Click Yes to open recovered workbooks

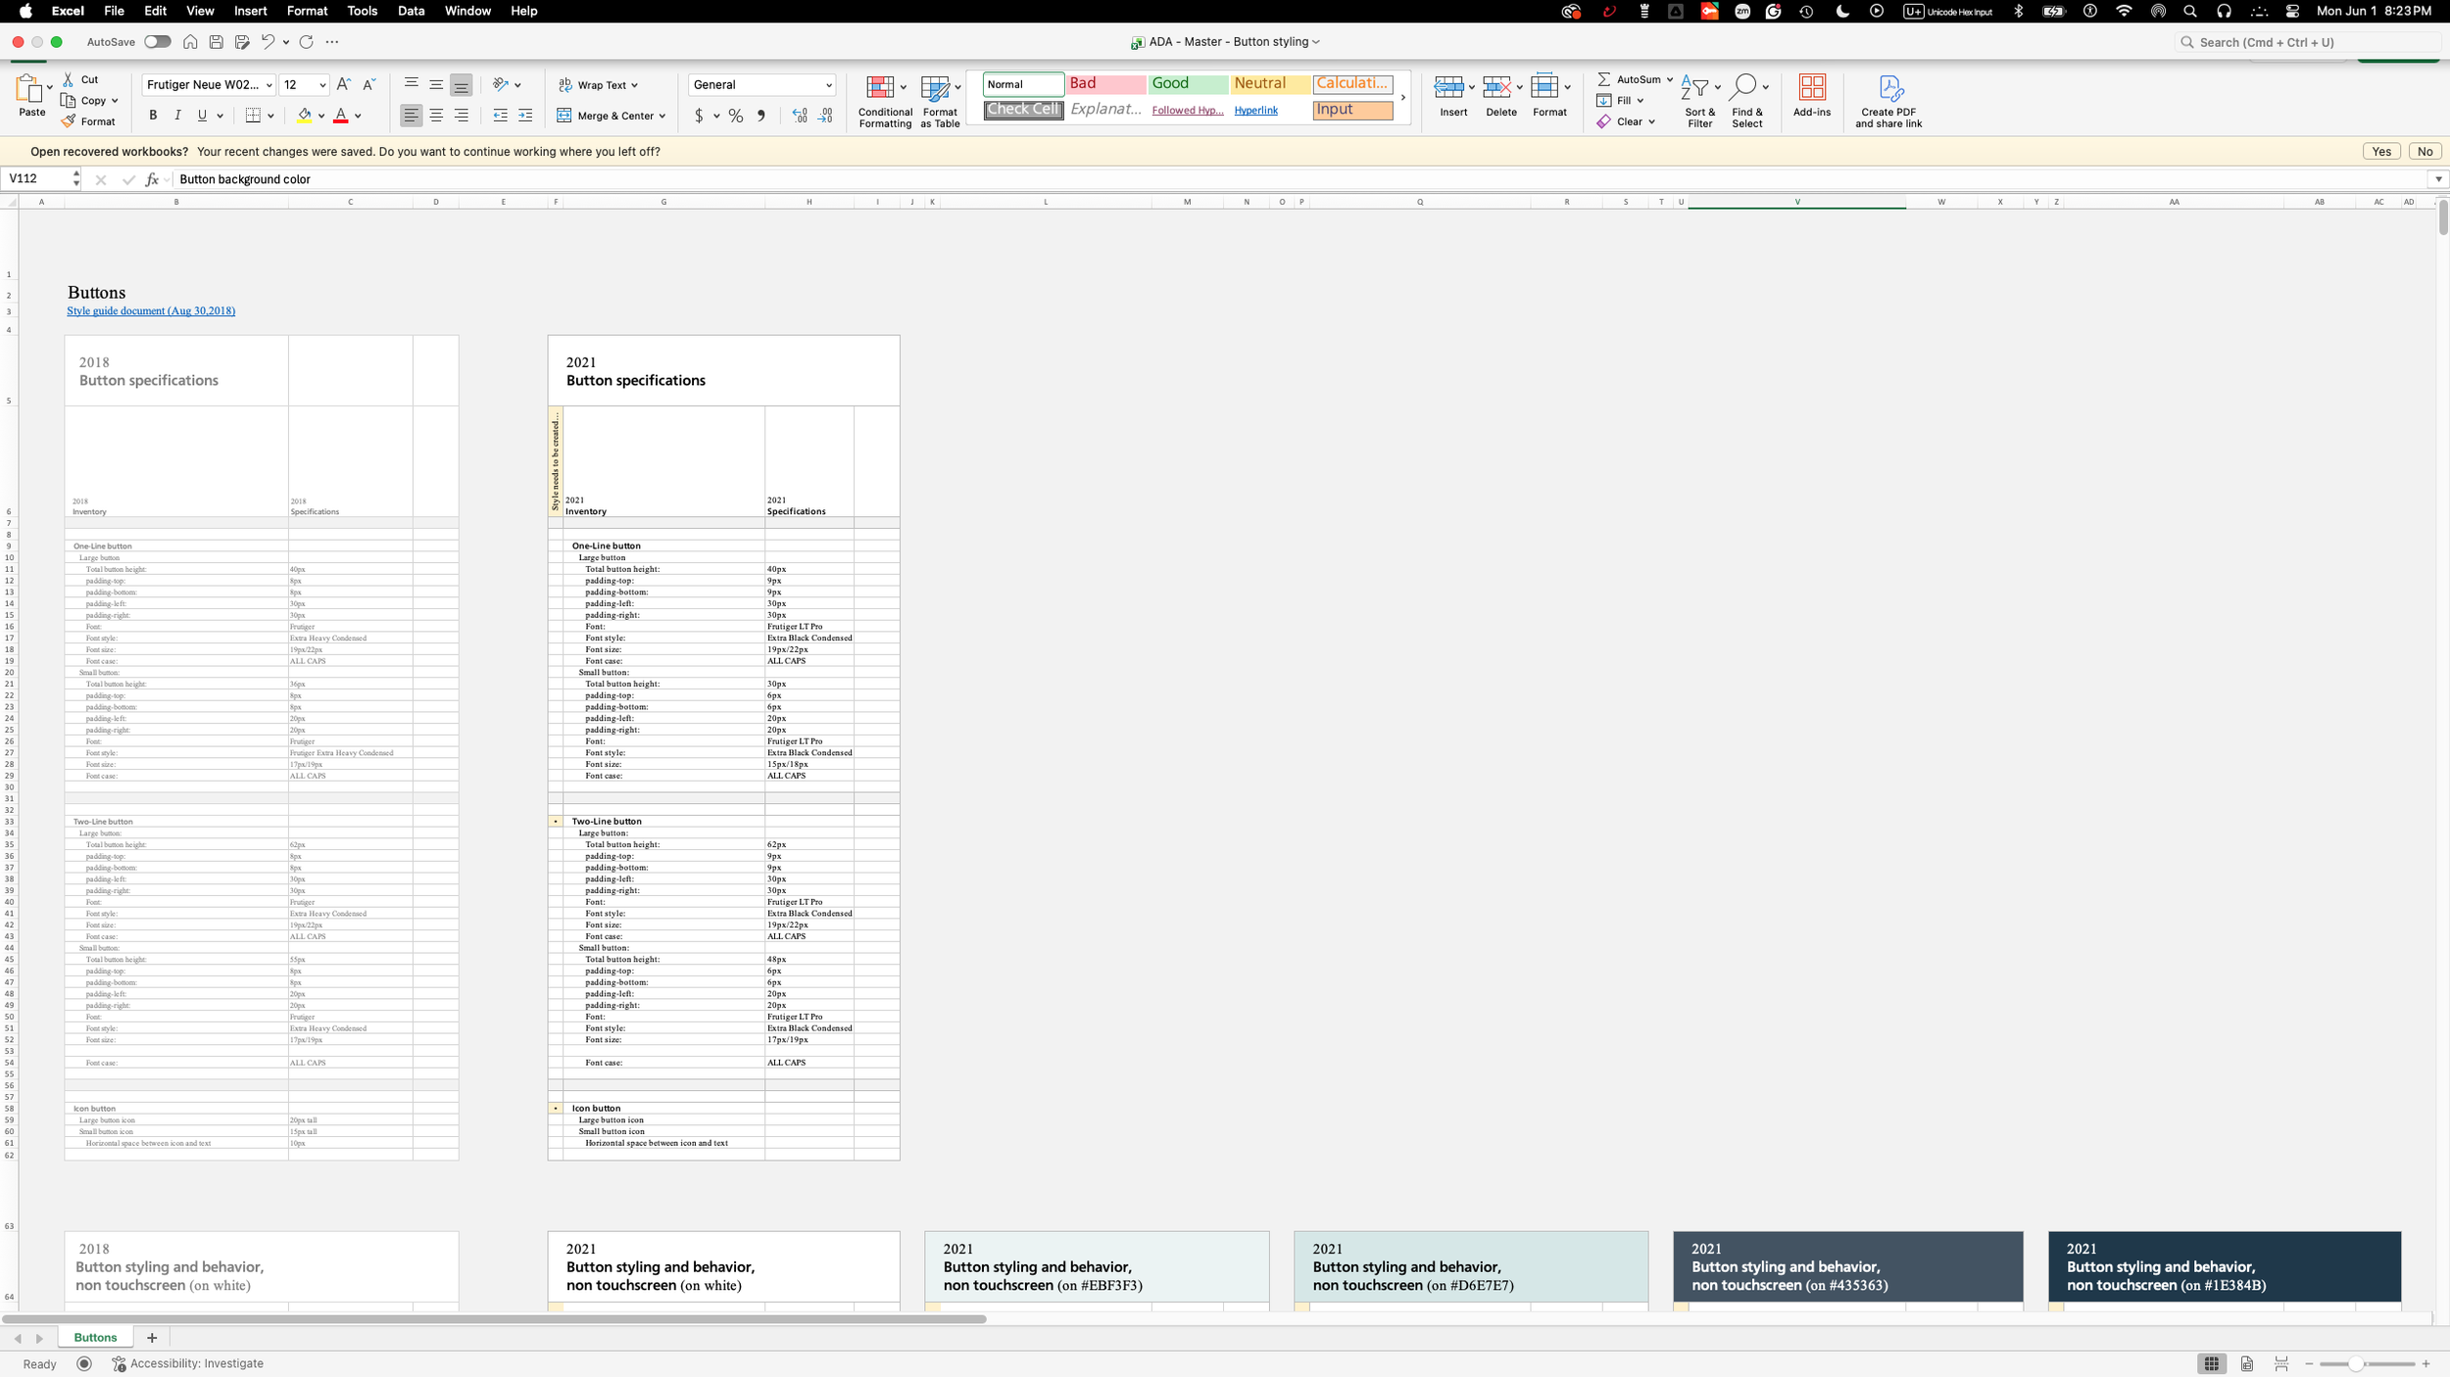pos(2381,152)
